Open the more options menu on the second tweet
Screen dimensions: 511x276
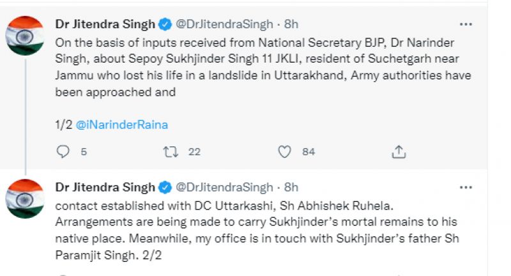coord(467,187)
